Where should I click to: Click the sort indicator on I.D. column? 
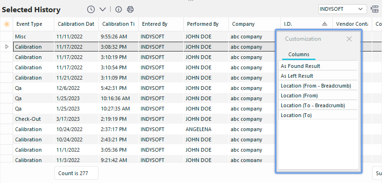324,24
